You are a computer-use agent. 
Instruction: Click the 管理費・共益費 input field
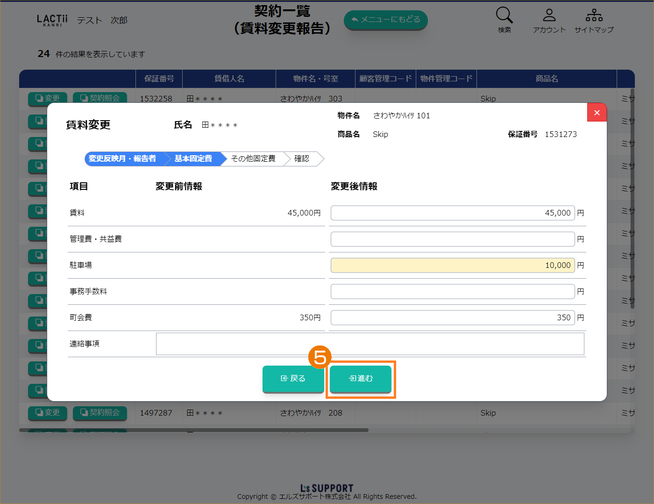click(x=452, y=239)
